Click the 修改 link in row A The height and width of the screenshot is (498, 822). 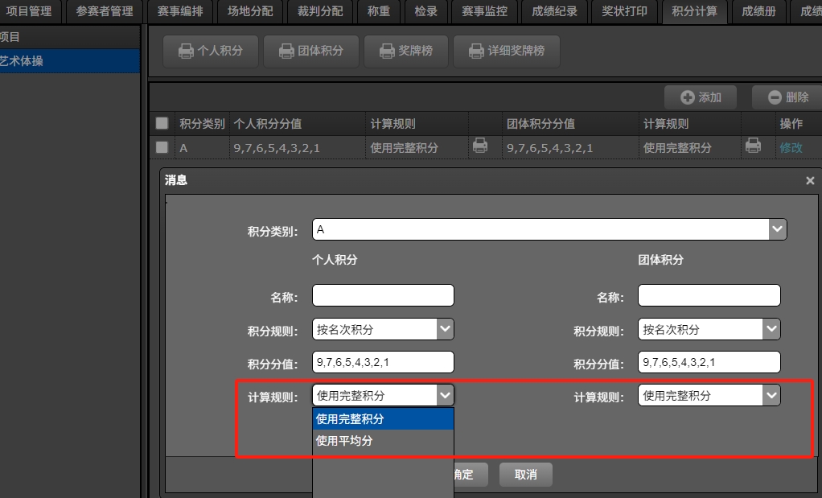(x=791, y=147)
